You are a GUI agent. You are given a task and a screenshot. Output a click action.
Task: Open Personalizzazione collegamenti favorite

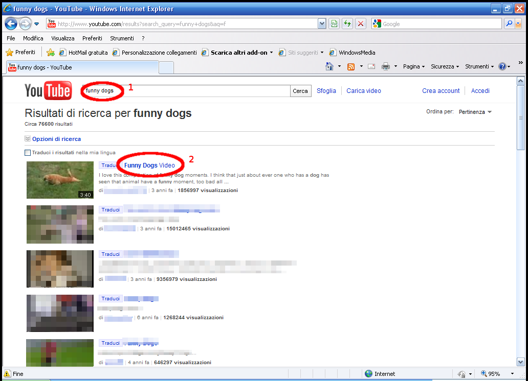coord(155,53)
